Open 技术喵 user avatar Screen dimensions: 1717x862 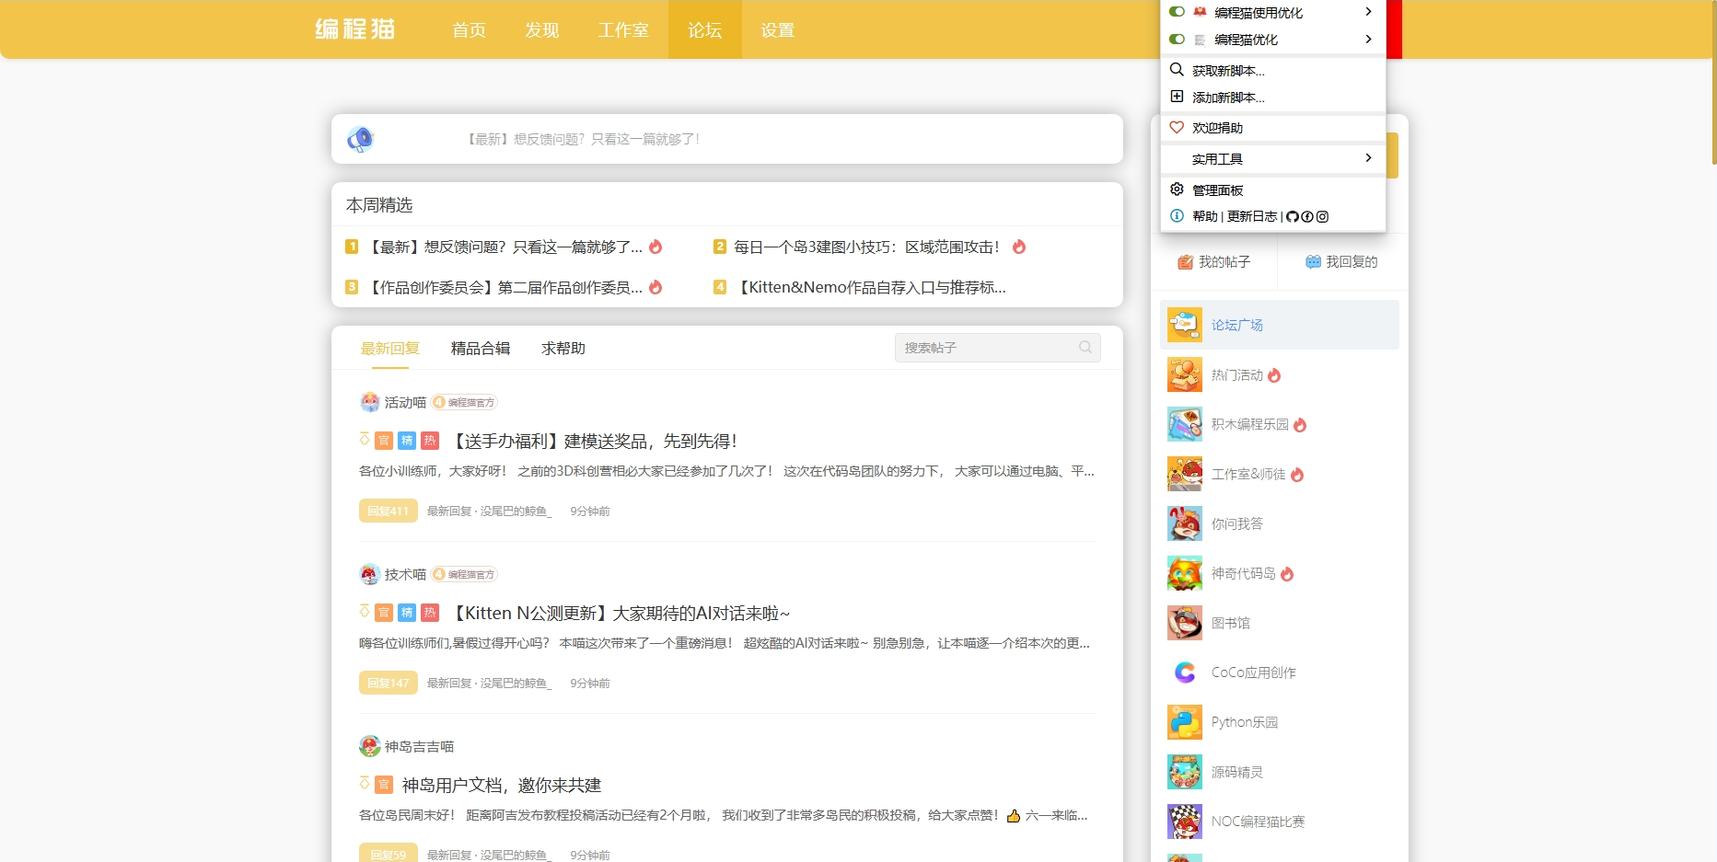click(x=370, y=574)
